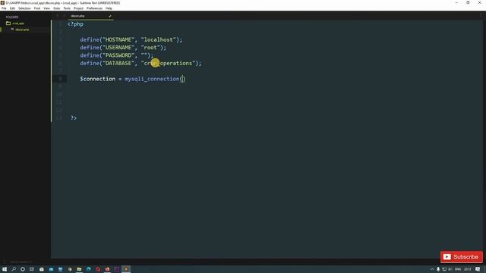Click the crud_app folder icon
This screenshot has width=486, height=273.
(8, 24)
